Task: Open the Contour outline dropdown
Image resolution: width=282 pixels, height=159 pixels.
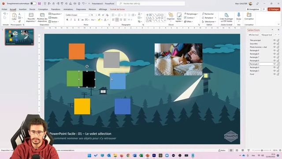Action: [x=189, y=18]
